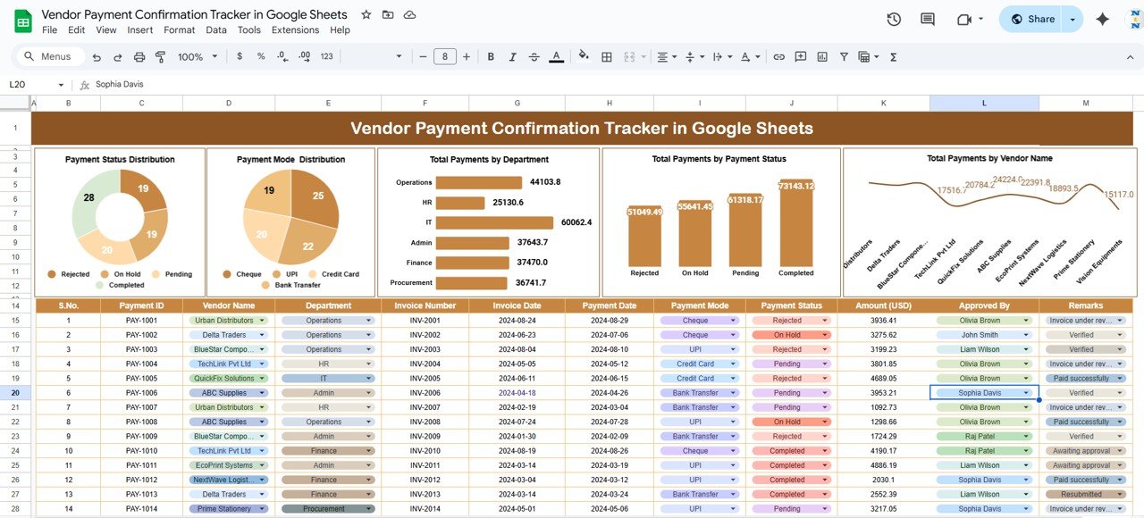Toggle italic formatting
The height and width of the screenshot is (518, 1144).
click(512, 57)
